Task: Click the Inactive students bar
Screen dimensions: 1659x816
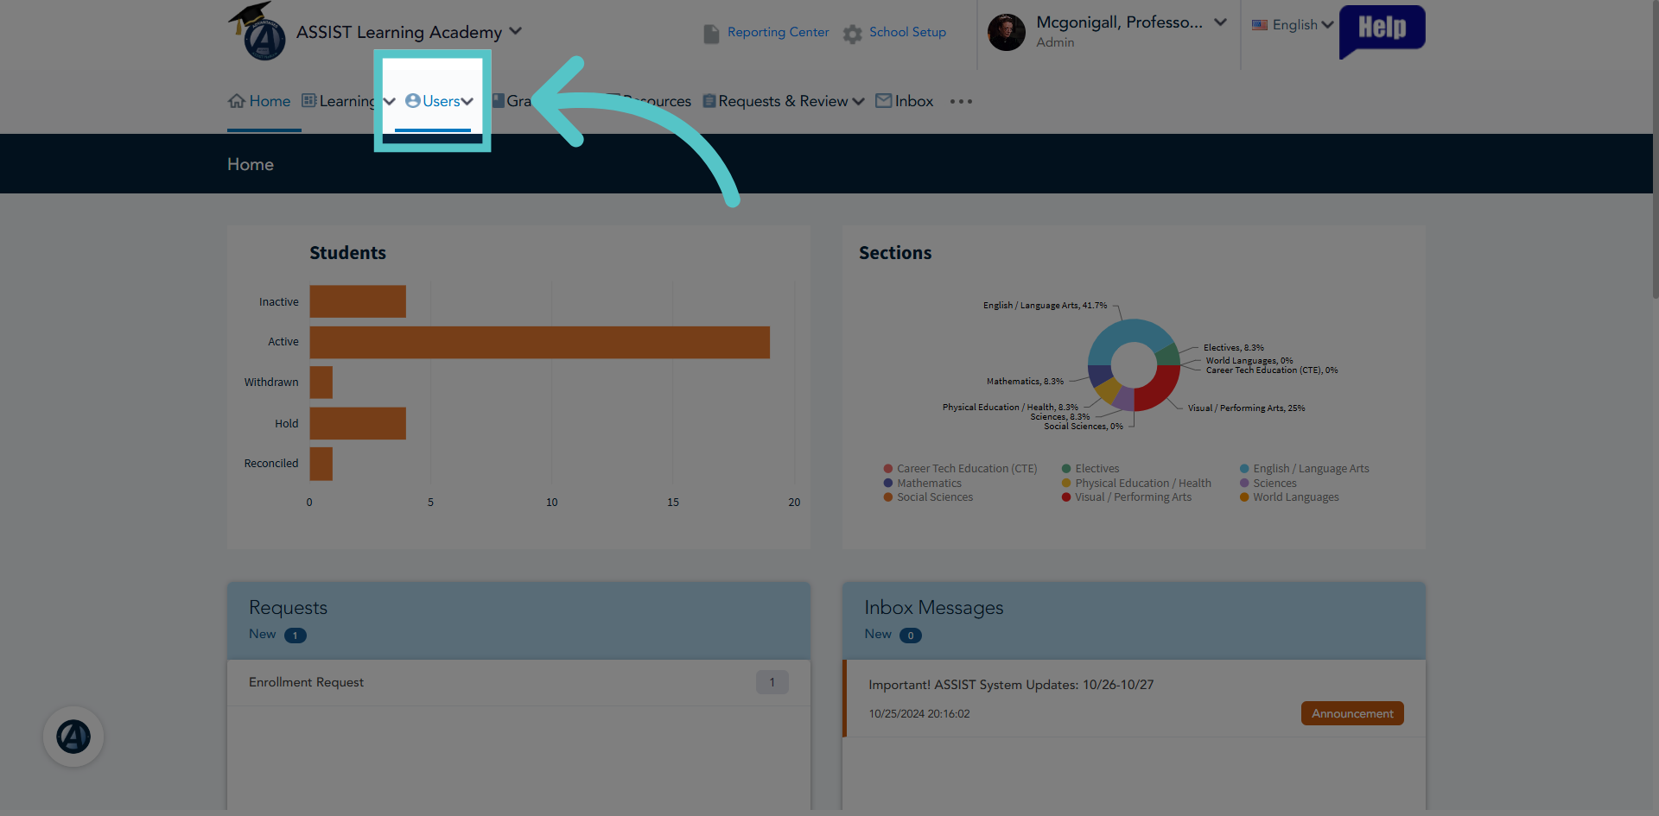Action: pyautogui.click(x=358, y=301)
